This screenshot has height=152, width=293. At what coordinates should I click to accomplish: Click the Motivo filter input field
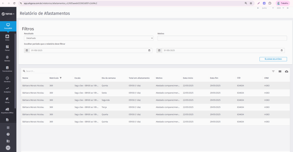pyautogui.click(x=222, y=38)
